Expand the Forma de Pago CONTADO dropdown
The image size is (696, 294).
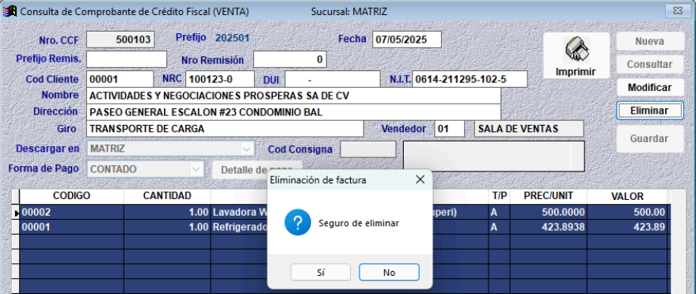point(196,169)
